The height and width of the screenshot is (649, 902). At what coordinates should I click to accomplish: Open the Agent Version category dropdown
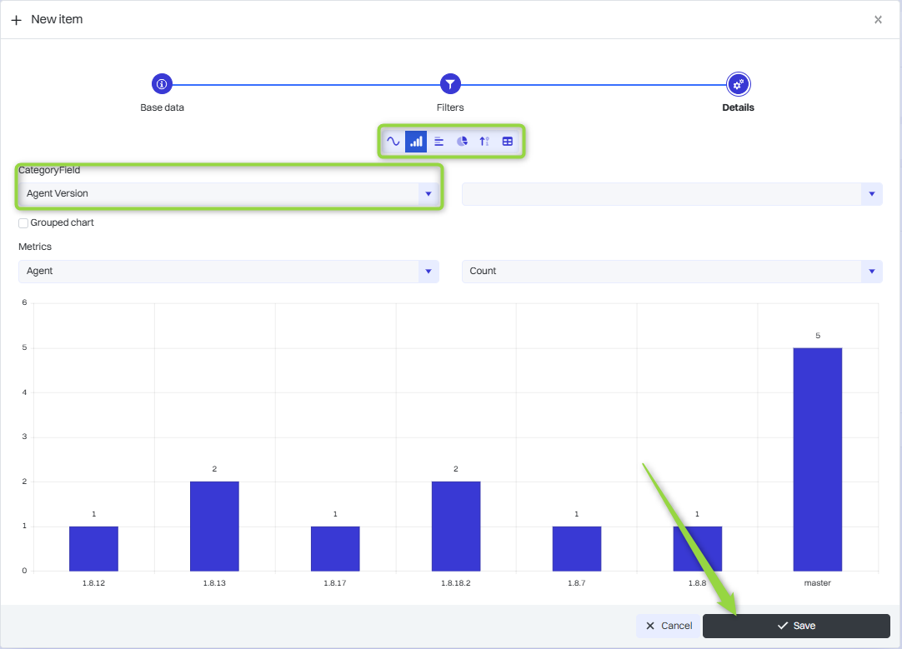tap(428, 193)
